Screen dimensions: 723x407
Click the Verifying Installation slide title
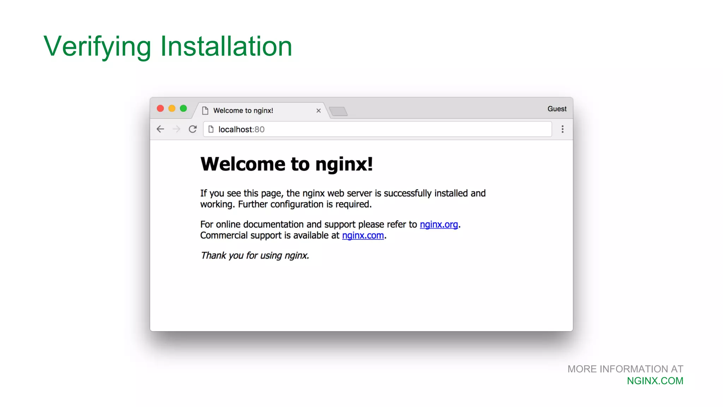[x=168, y=46]
